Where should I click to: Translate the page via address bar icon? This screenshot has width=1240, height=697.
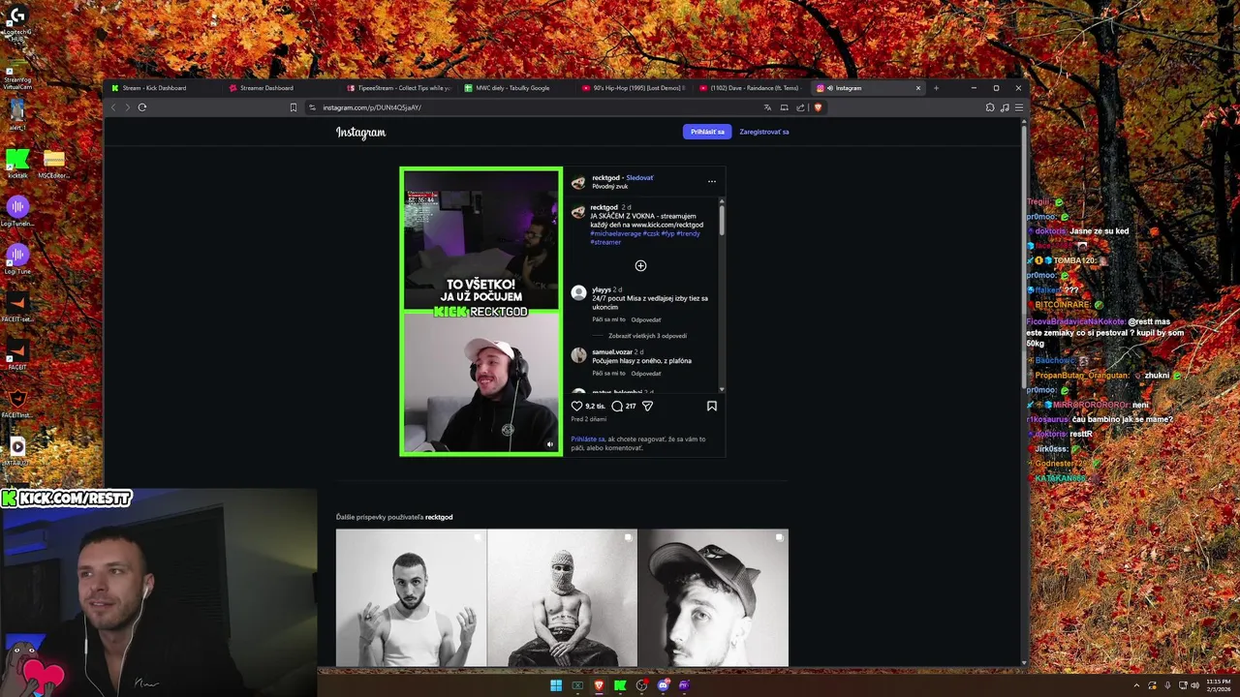pos(767,107)
